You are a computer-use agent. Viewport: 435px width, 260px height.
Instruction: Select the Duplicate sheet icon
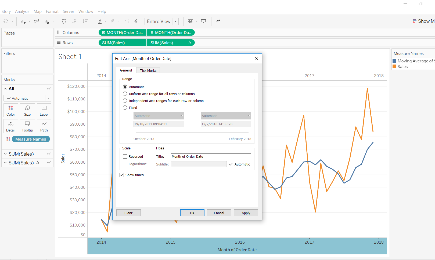pos(37,21)
